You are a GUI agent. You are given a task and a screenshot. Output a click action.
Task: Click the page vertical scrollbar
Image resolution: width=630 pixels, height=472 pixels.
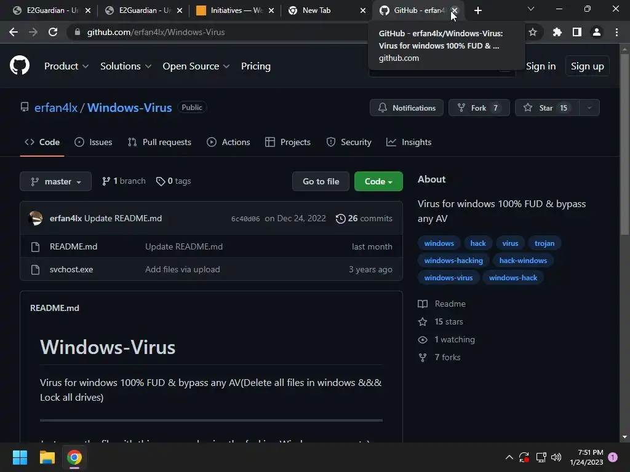624,145
